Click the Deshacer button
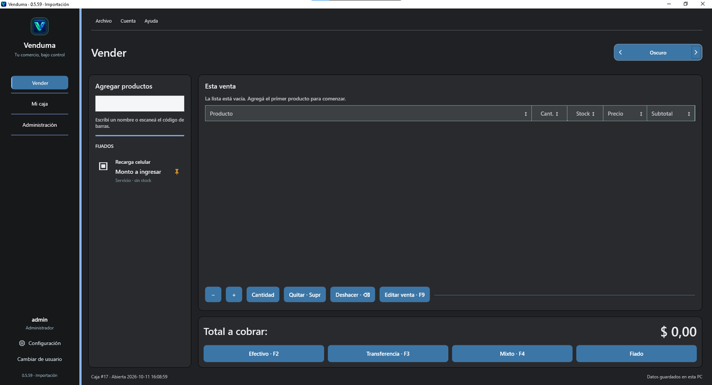 (353, 294)
